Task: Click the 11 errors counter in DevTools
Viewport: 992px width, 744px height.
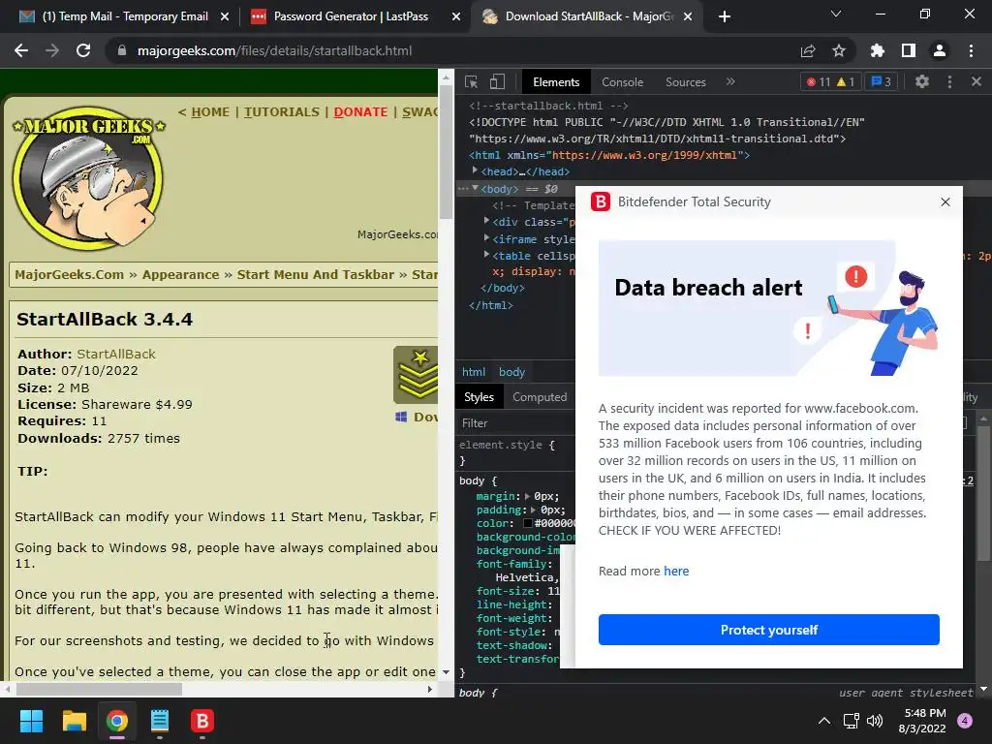Action: coord(818,81)
